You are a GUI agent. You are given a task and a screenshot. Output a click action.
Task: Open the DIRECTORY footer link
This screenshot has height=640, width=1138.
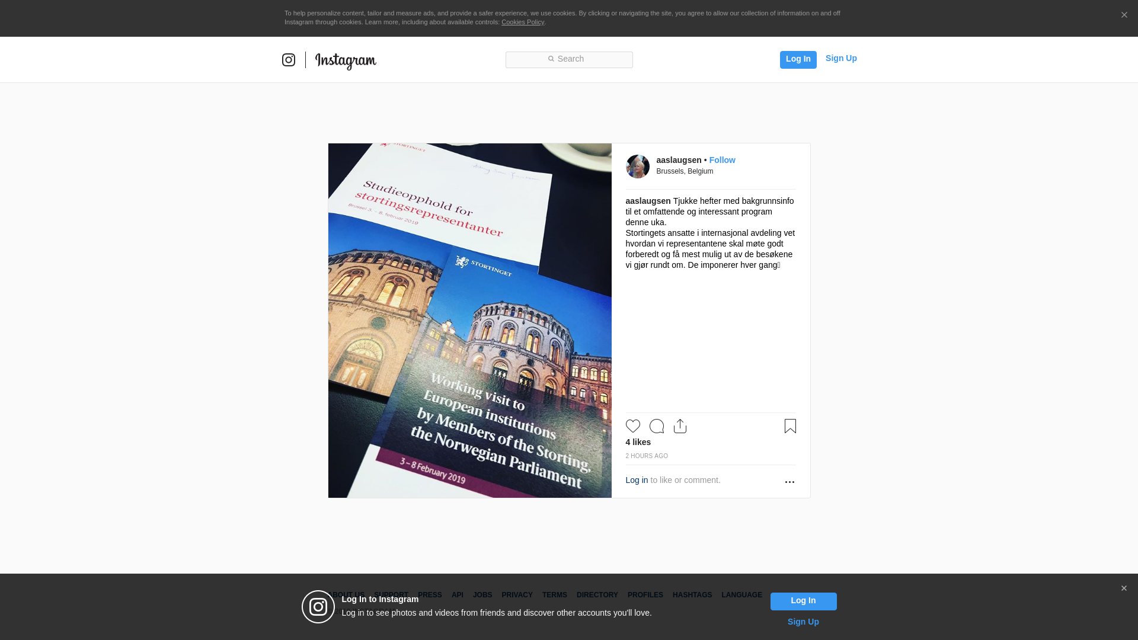tap(597, 595)
